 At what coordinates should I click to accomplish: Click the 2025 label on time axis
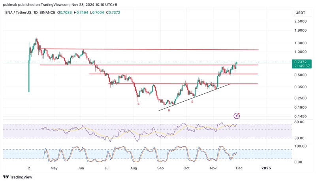point(266,168)
